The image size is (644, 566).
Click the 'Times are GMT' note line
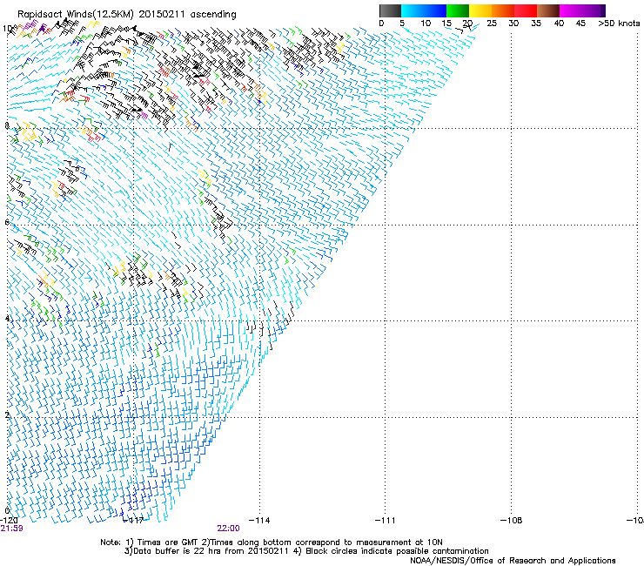(272, 542)
